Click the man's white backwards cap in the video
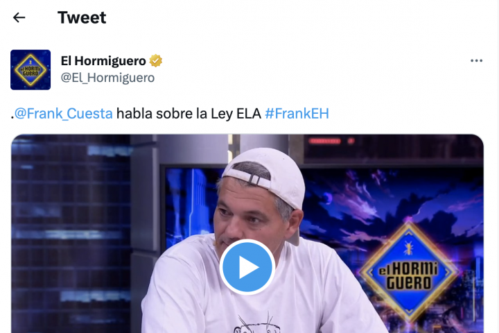Image resolution: width=499 pixels, height=333 pixels. point(268,177)
